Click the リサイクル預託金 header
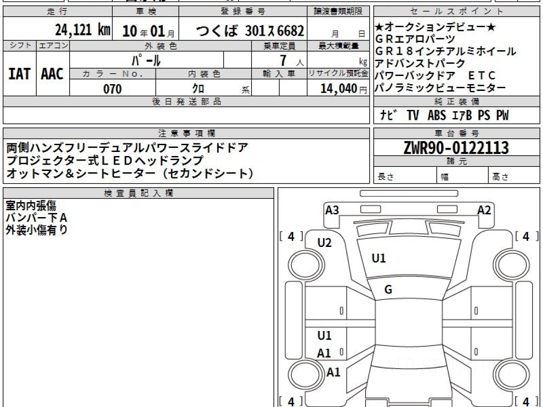The width and height of the screenshot is (543, 407). coord(338,74)
